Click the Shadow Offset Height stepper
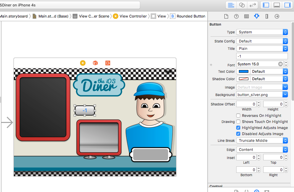 pos(286,104)
